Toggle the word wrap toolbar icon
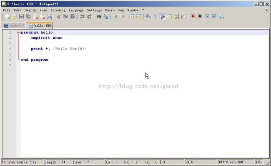This screenshot has width=271, height=166. [148, 17]
